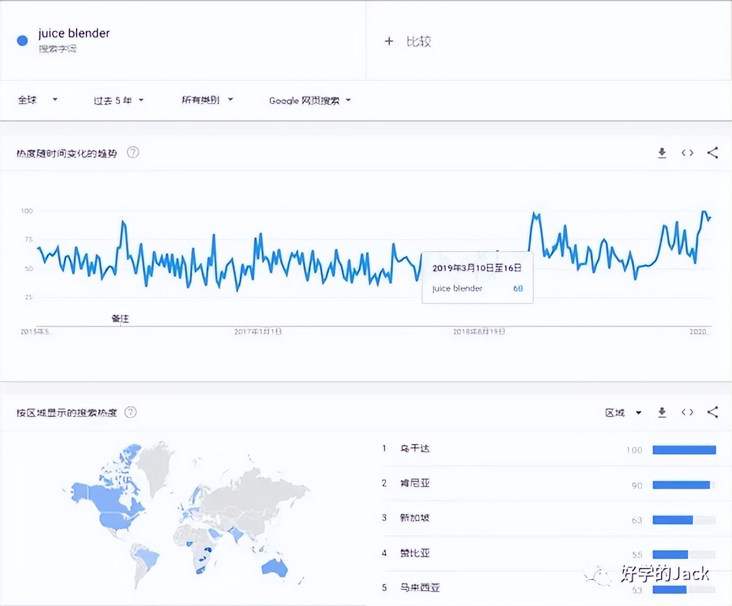The image size is (732, 606).
Task: Select 新加坡 in the region ranking
Action: pyautogui.click(x=414, y=518)
